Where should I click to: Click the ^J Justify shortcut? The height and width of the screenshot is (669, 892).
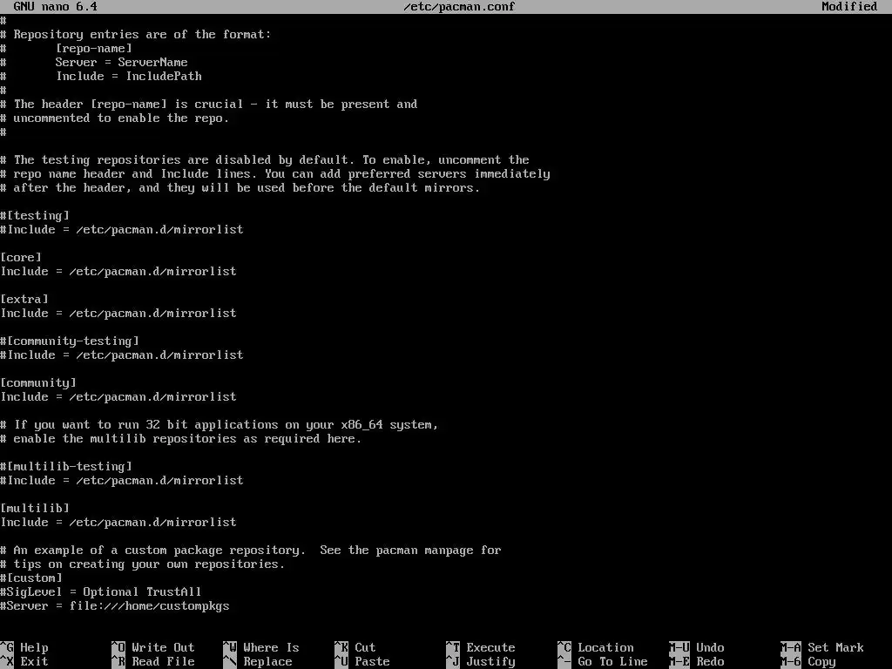[x=481, y=662]
